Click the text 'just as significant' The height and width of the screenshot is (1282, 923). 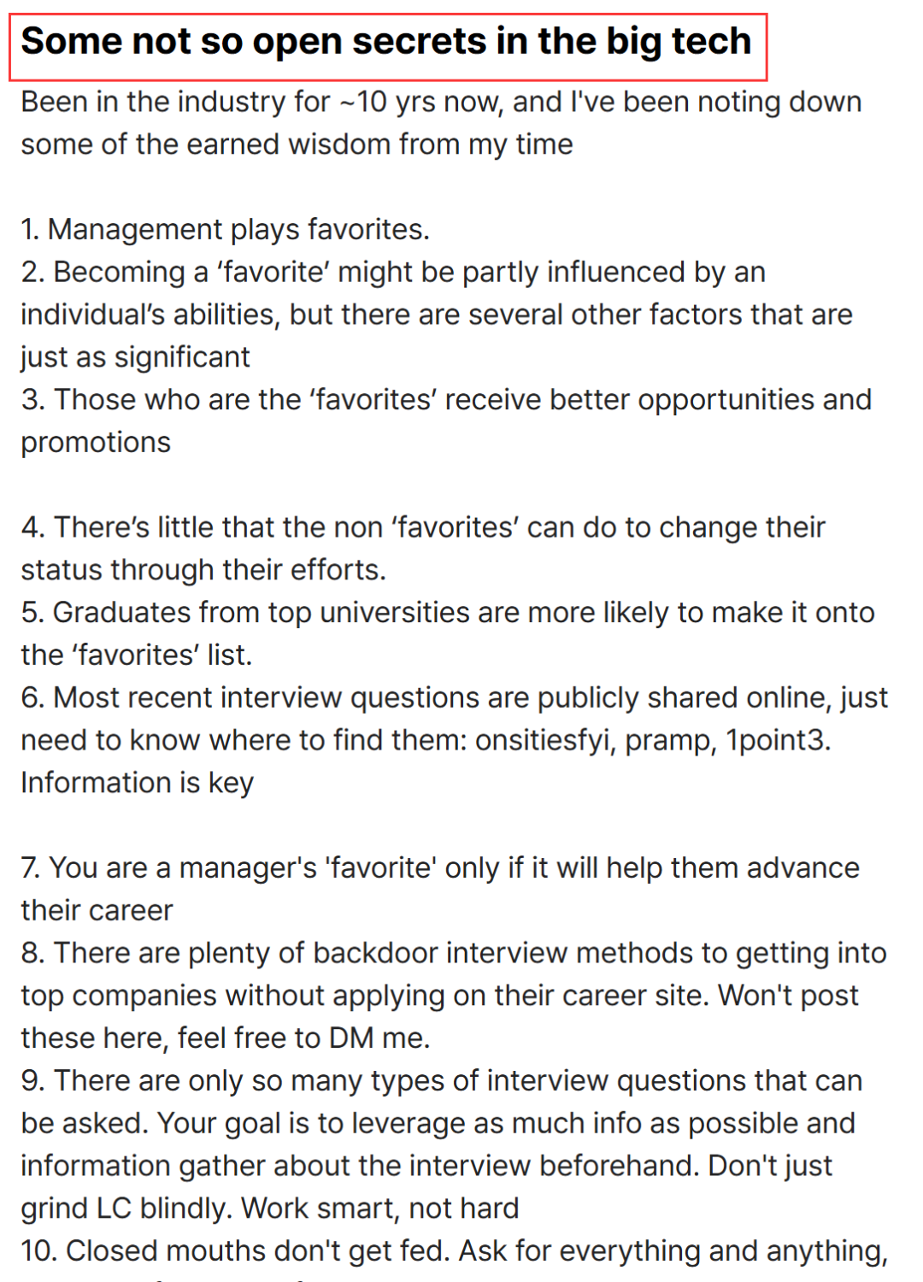click(135, 357)
